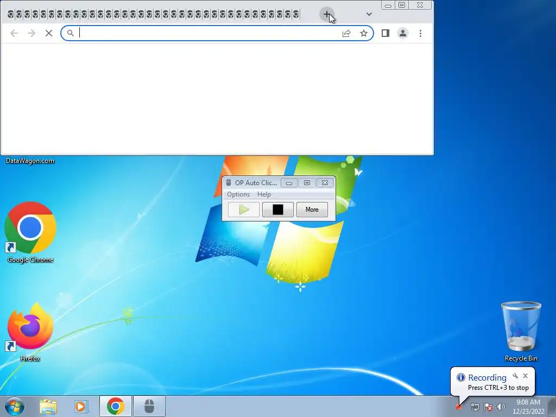The image size is (556, 417).
Task: Toggle Chrome's side panel
Action: [386, 33]
